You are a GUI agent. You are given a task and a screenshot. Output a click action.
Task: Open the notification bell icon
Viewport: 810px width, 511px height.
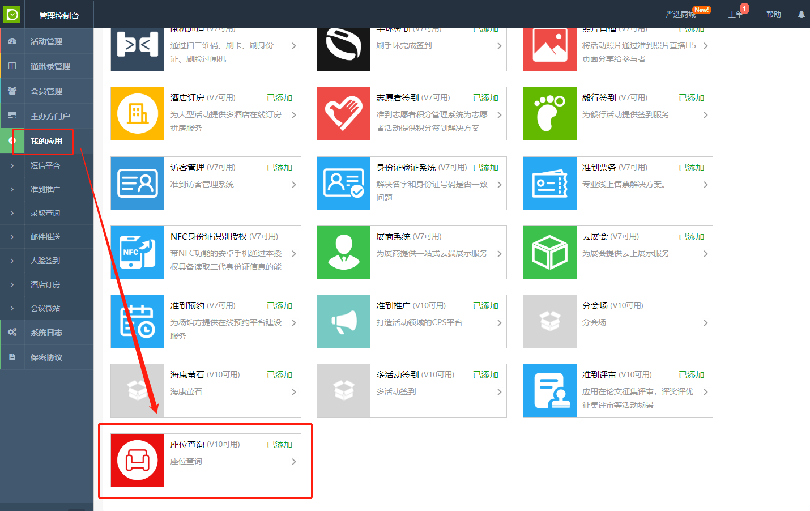802,15
